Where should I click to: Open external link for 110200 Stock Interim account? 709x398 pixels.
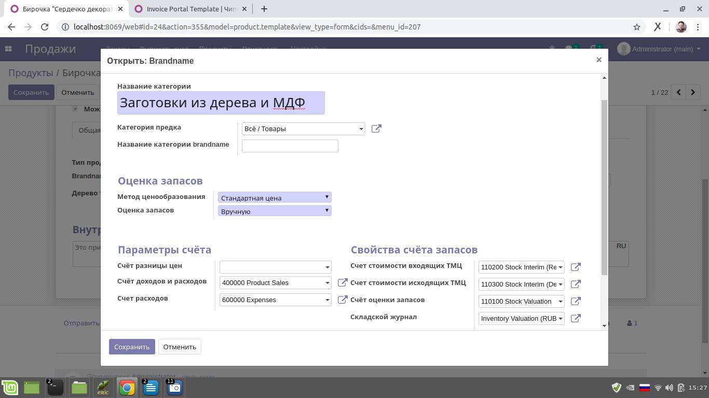click(x=575, y=267)
